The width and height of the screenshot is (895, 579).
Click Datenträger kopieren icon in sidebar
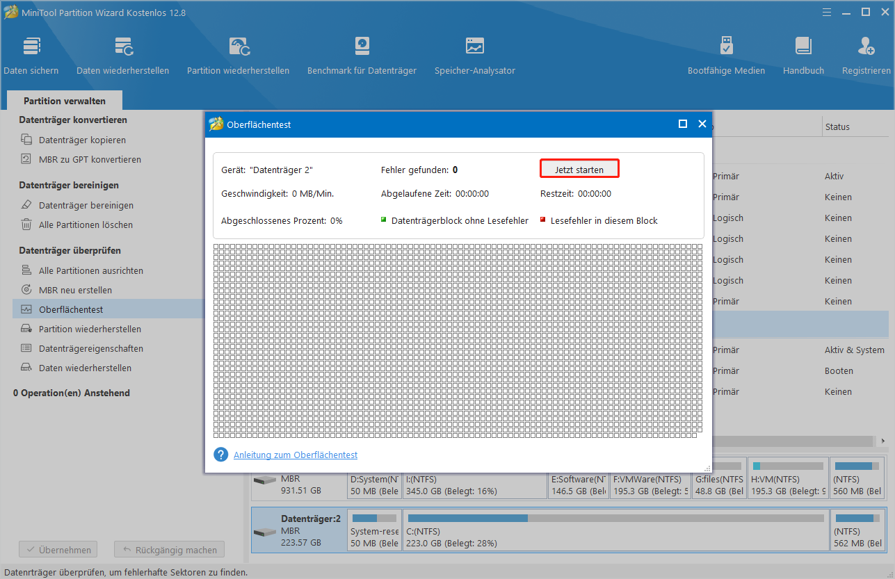point(26,140)
